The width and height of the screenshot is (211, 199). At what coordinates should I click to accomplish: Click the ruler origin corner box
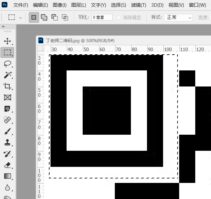(x=41, y=49)
